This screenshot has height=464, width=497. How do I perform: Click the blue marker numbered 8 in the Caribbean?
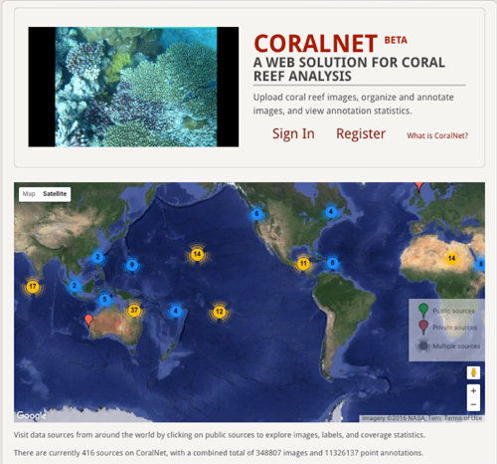point(332,263)
